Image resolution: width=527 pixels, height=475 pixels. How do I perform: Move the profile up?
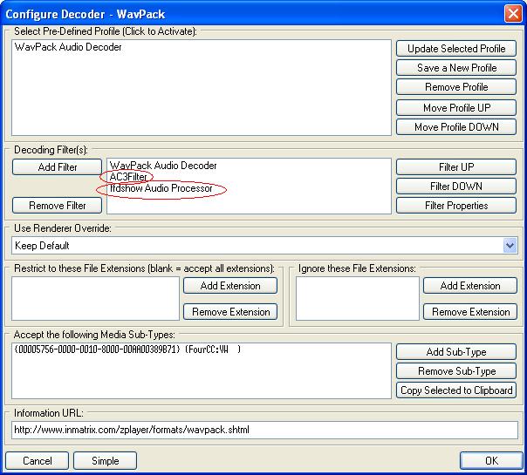tap(456, 108)
